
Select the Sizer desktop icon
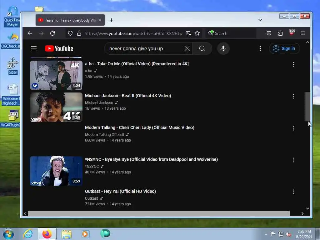point(12,66)
